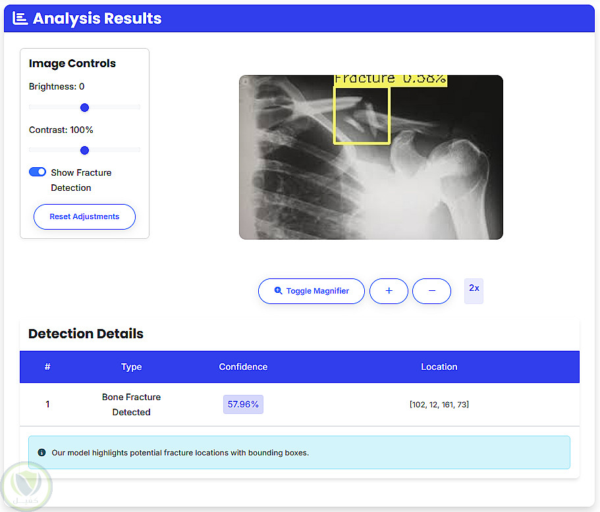Adjust the Brightness slider handle

pos(84,107)
